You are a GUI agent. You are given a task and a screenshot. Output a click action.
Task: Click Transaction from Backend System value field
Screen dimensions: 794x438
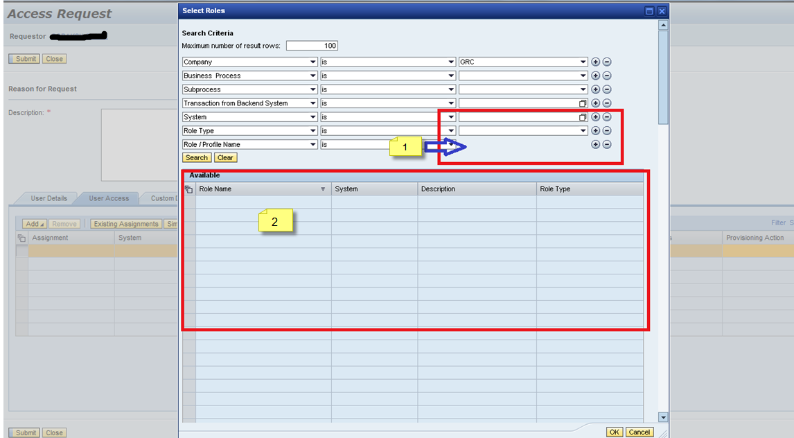518,103
